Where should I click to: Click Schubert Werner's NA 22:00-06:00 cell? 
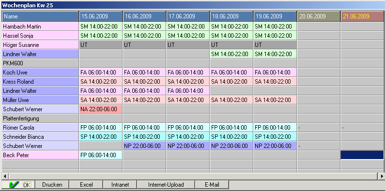(x=101, y=109)
